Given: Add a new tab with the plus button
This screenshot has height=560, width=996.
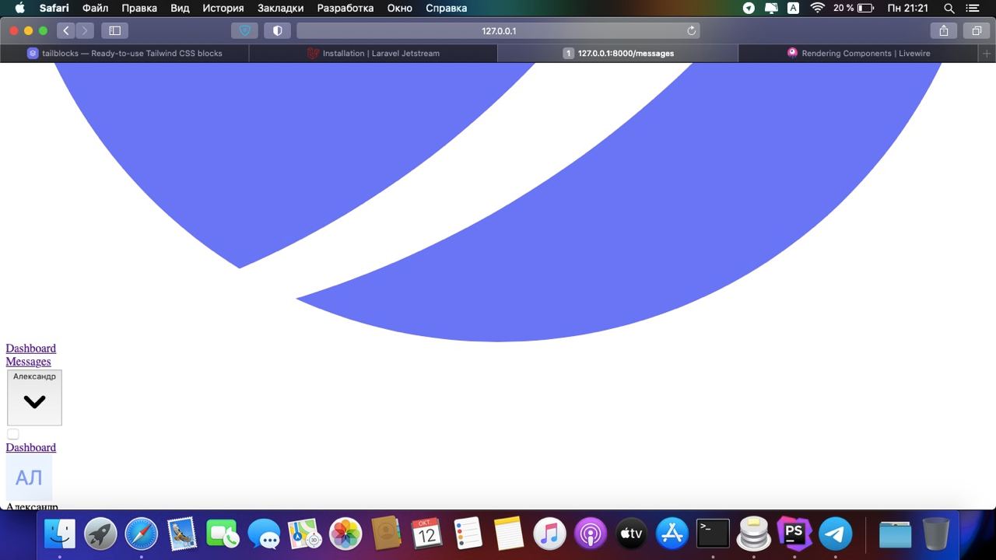Looking at the screenshot, I should [987, 53].
